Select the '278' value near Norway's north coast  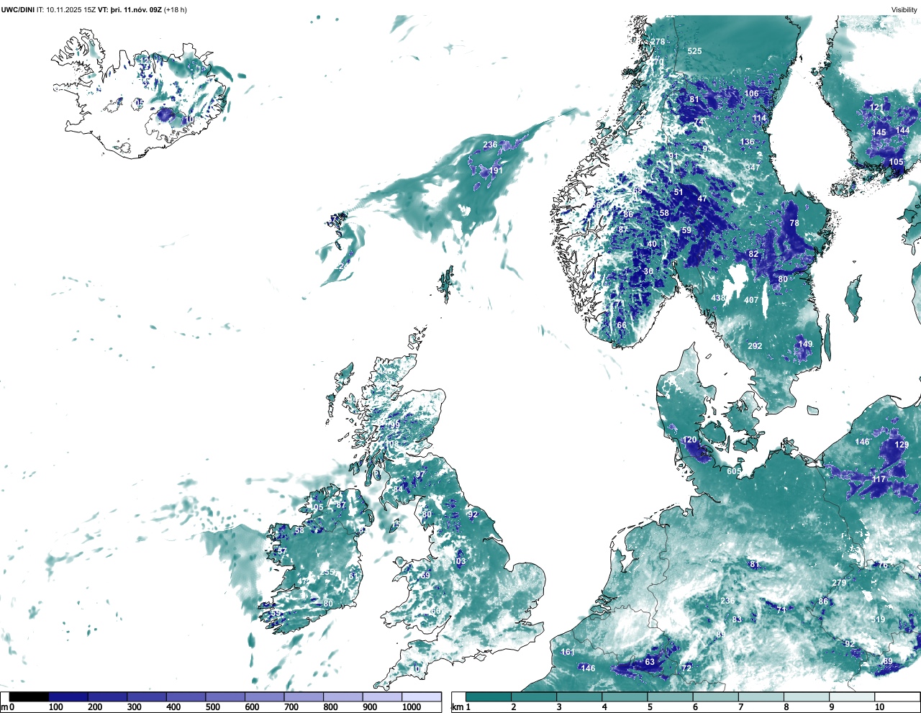(x=658, y=42)
